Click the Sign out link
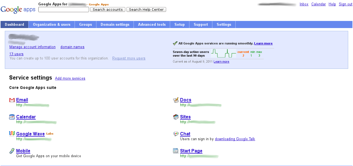Viewport: 353px width, 166px height. pos(346,4)
